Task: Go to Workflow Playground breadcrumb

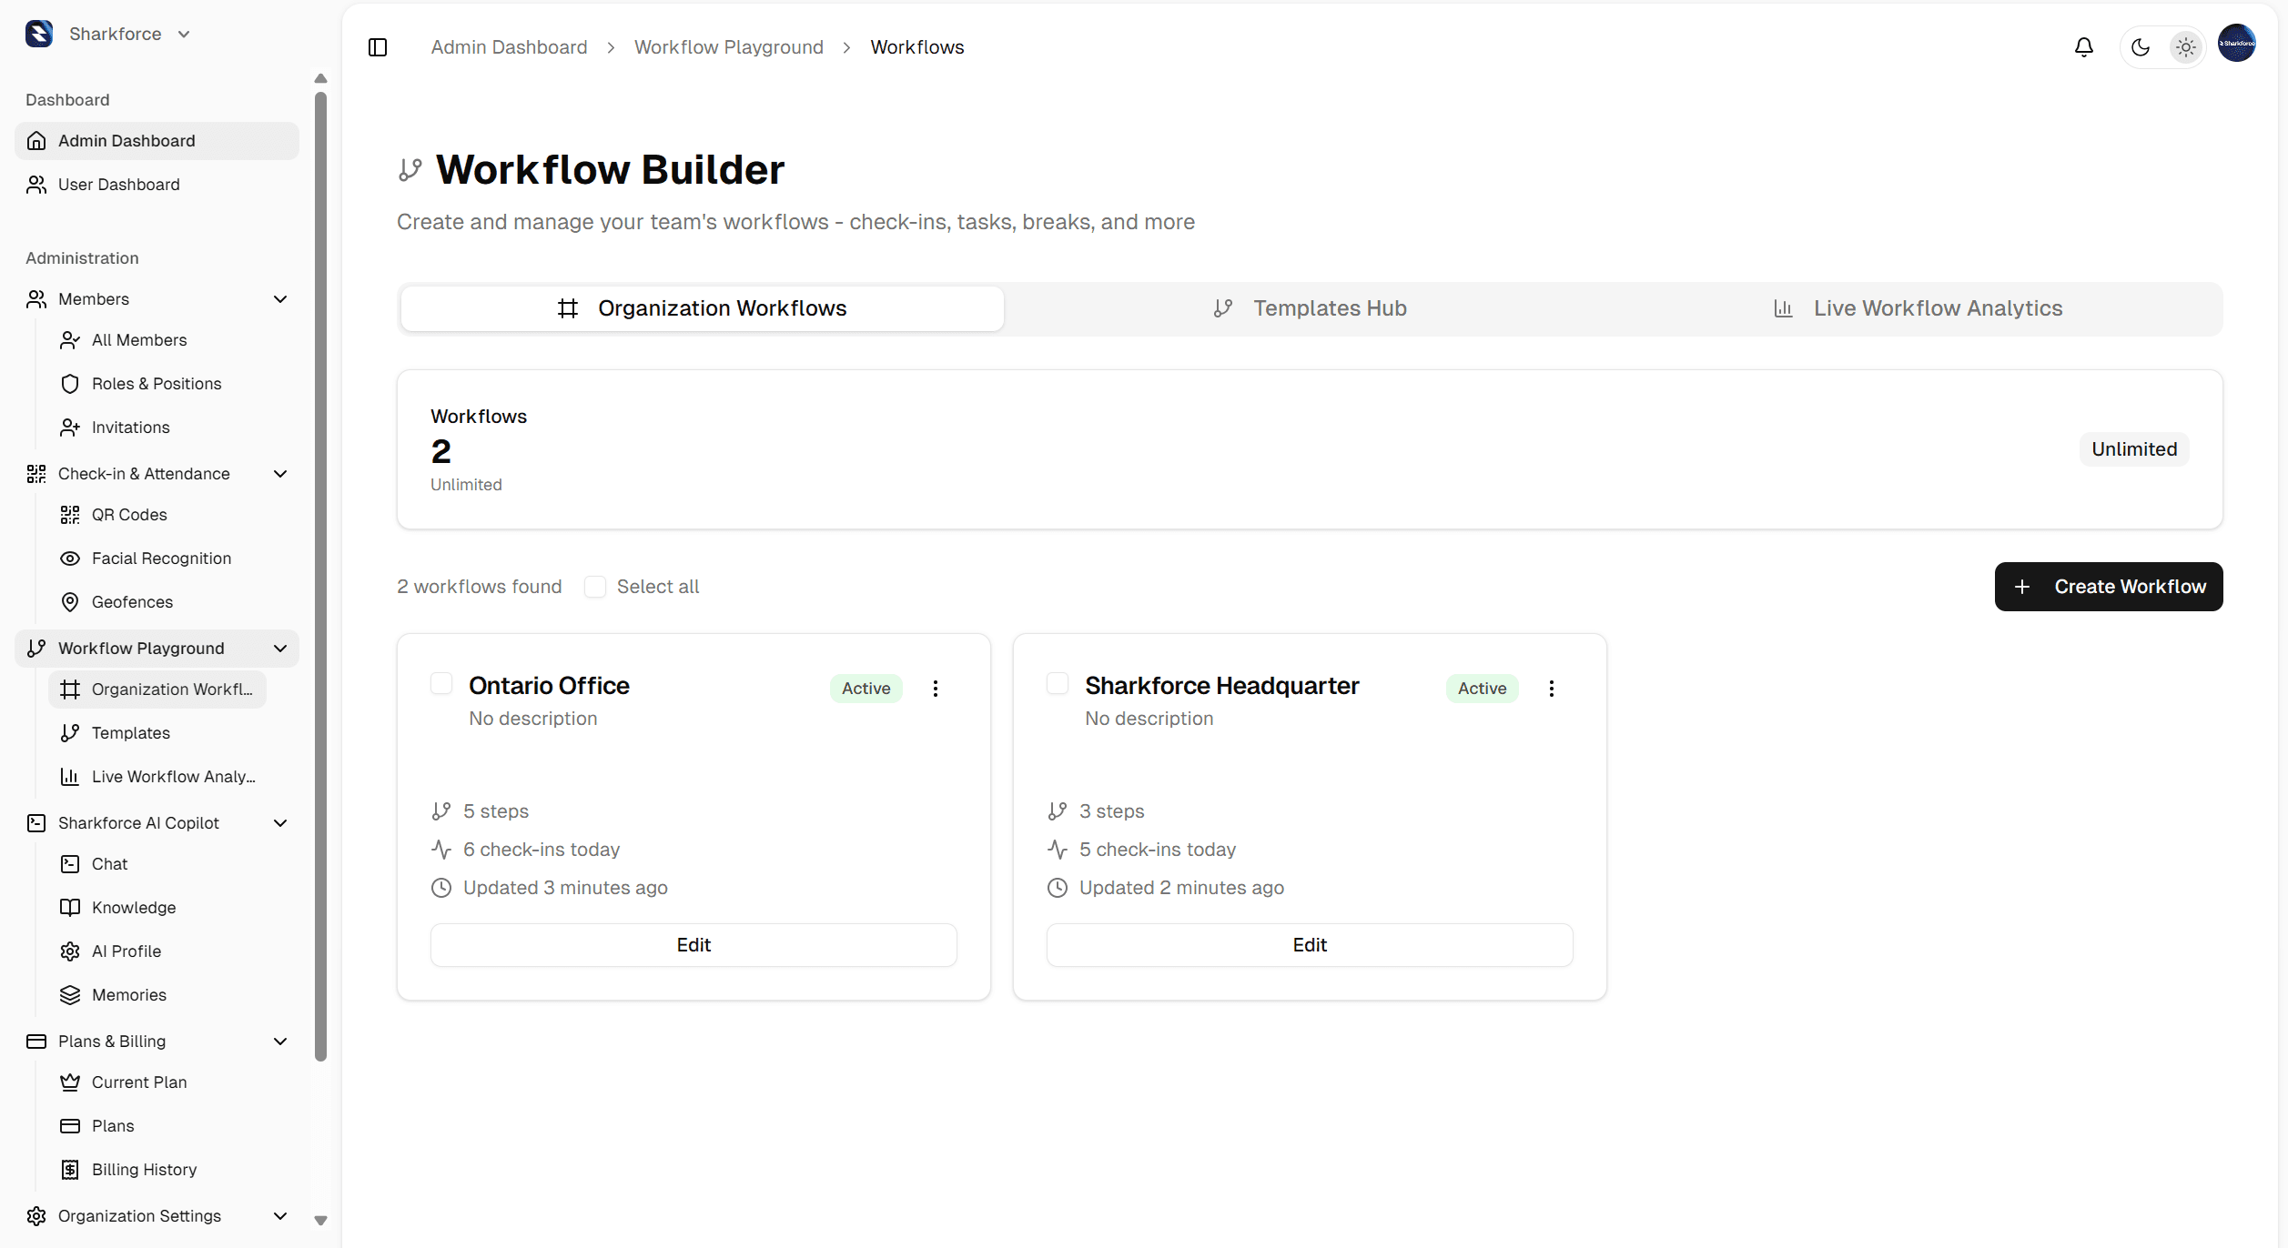Action: [x=728, y=47]
